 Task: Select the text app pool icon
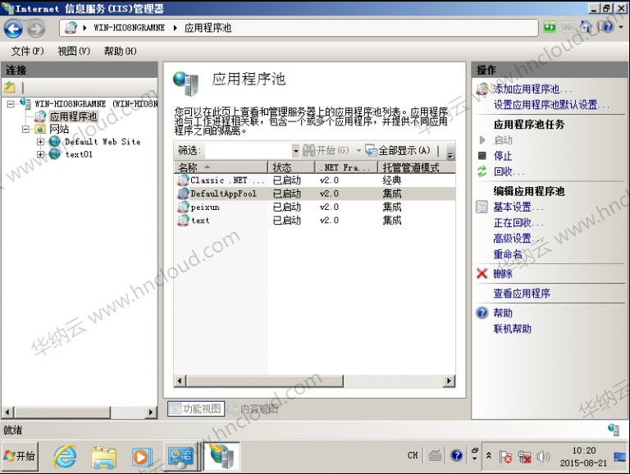183,220
